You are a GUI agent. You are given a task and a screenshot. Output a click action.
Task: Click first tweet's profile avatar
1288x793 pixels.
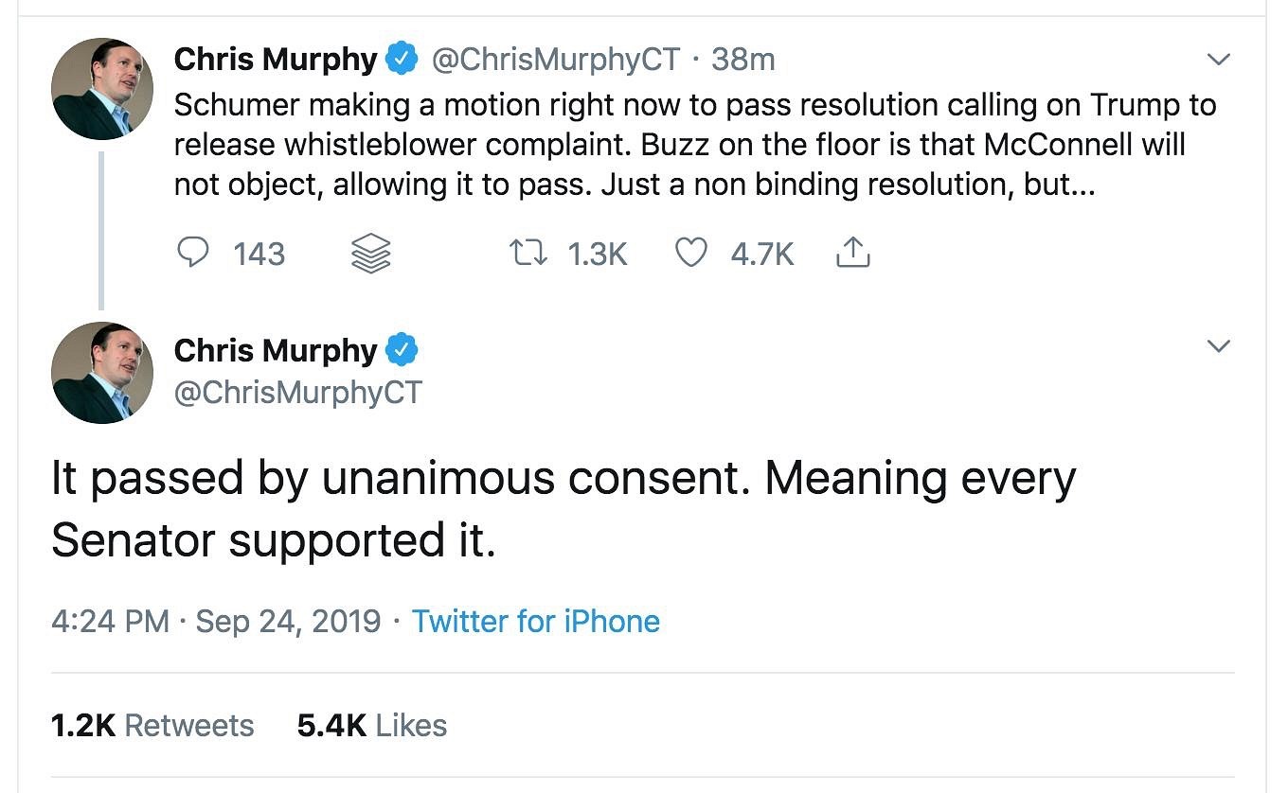click(101, 89)
